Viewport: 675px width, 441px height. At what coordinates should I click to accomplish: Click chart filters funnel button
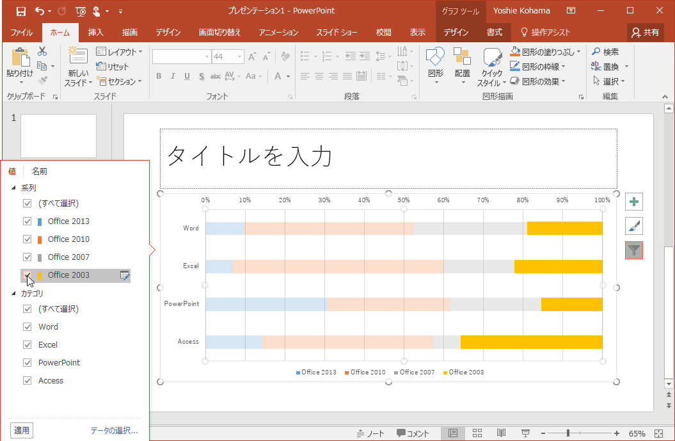point(633,250)
